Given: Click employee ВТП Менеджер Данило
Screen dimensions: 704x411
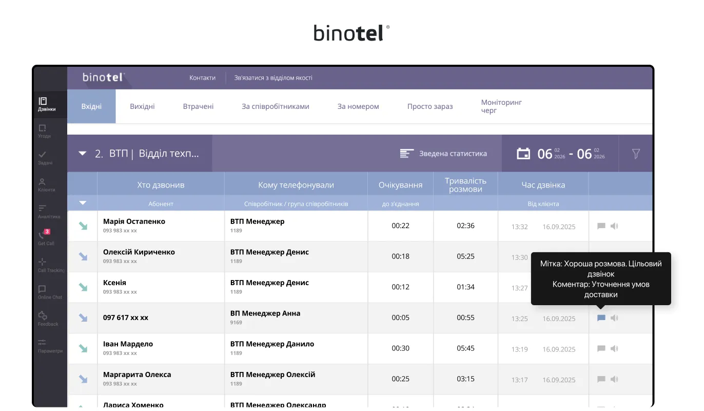Looking at the screenshot, I should (272, 344).
